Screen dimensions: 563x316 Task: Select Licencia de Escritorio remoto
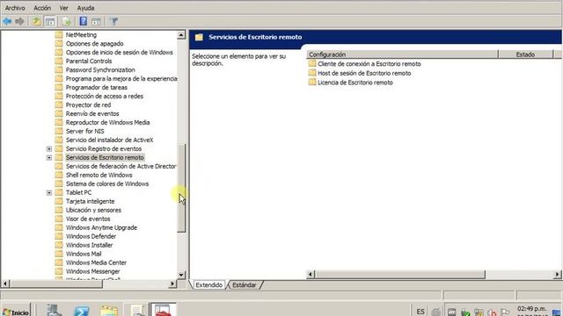[x=355, y=83]
